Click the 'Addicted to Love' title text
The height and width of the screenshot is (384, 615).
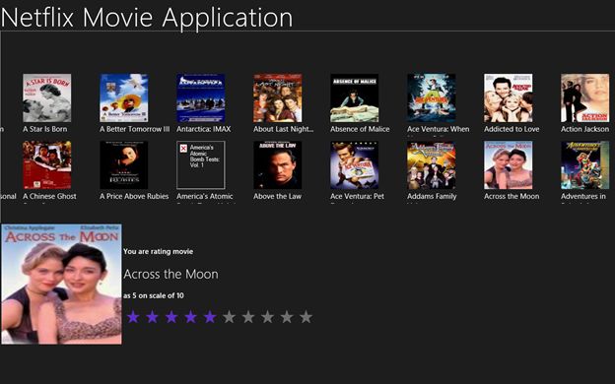[512, 129]
